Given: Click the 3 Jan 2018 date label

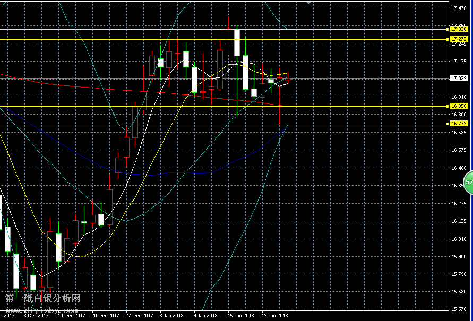Looking at the screenshot, I should pos(171,316).
